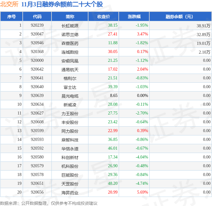
Task: Select stock name 安徽凤凰
Action: pos(70,61)
